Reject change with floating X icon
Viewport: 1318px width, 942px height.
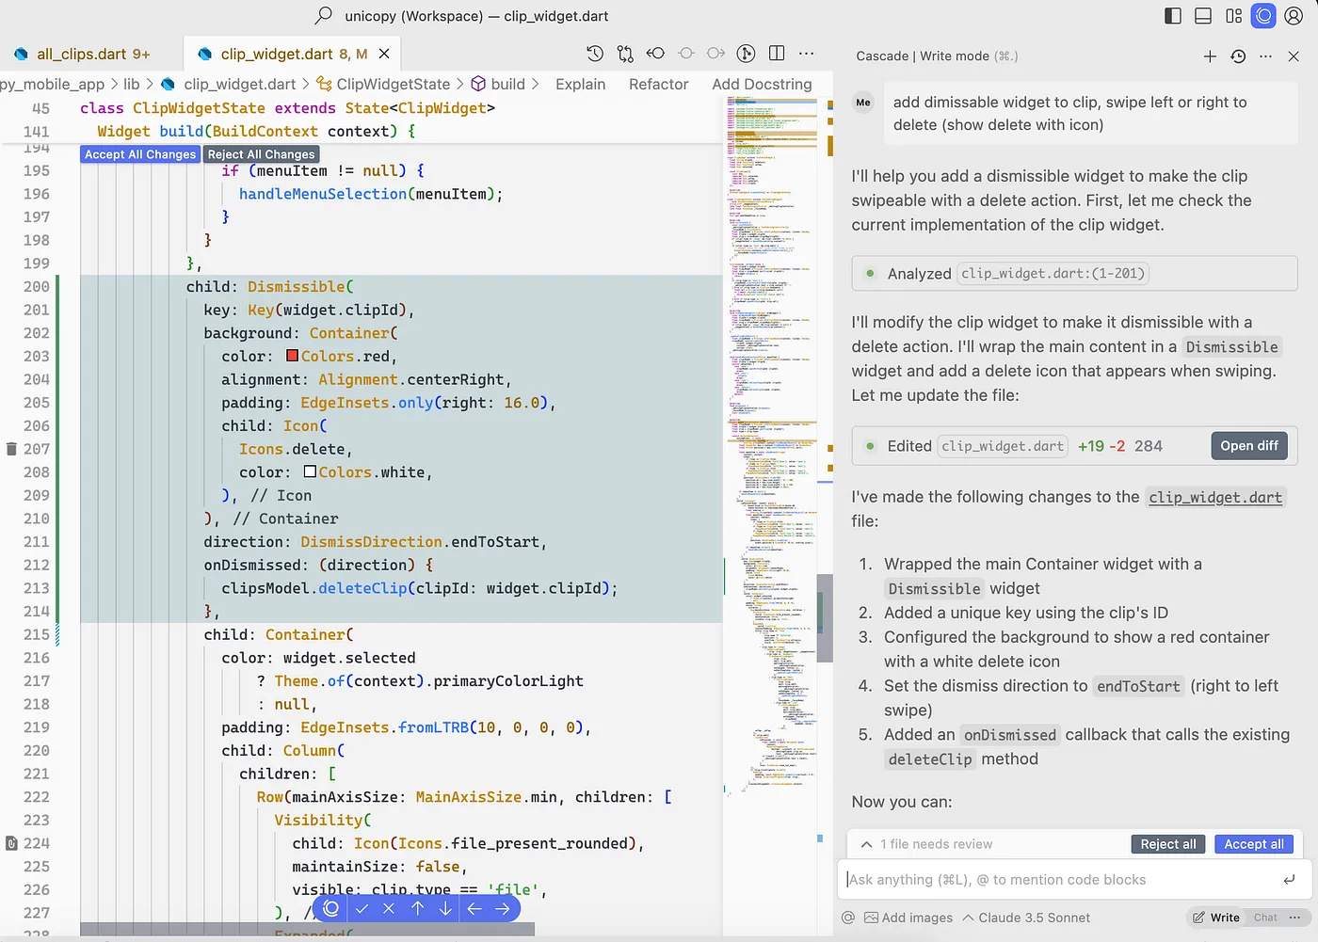click(388, 908)
